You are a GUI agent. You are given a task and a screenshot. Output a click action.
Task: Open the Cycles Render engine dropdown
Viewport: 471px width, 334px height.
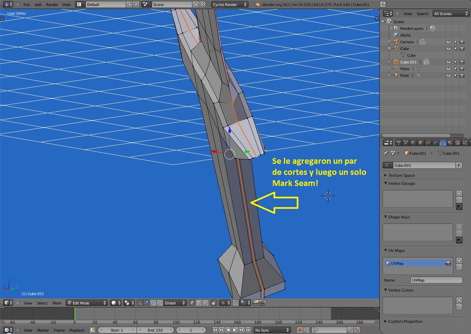pyautogui.click(x=230, y=4)
